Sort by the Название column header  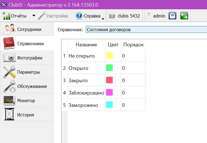[x=86, y=45]
